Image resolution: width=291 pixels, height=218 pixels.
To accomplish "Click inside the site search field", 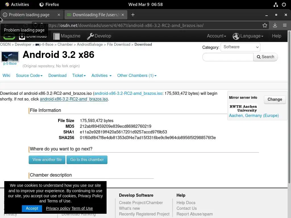I will 228,57.
